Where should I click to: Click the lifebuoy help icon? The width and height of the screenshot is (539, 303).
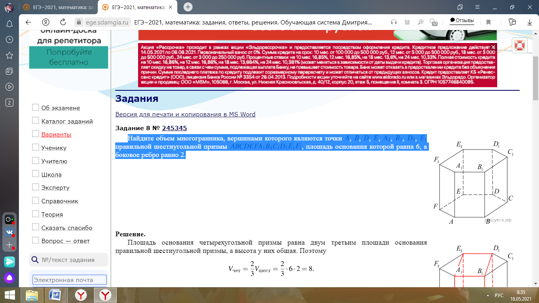[519, 45]
